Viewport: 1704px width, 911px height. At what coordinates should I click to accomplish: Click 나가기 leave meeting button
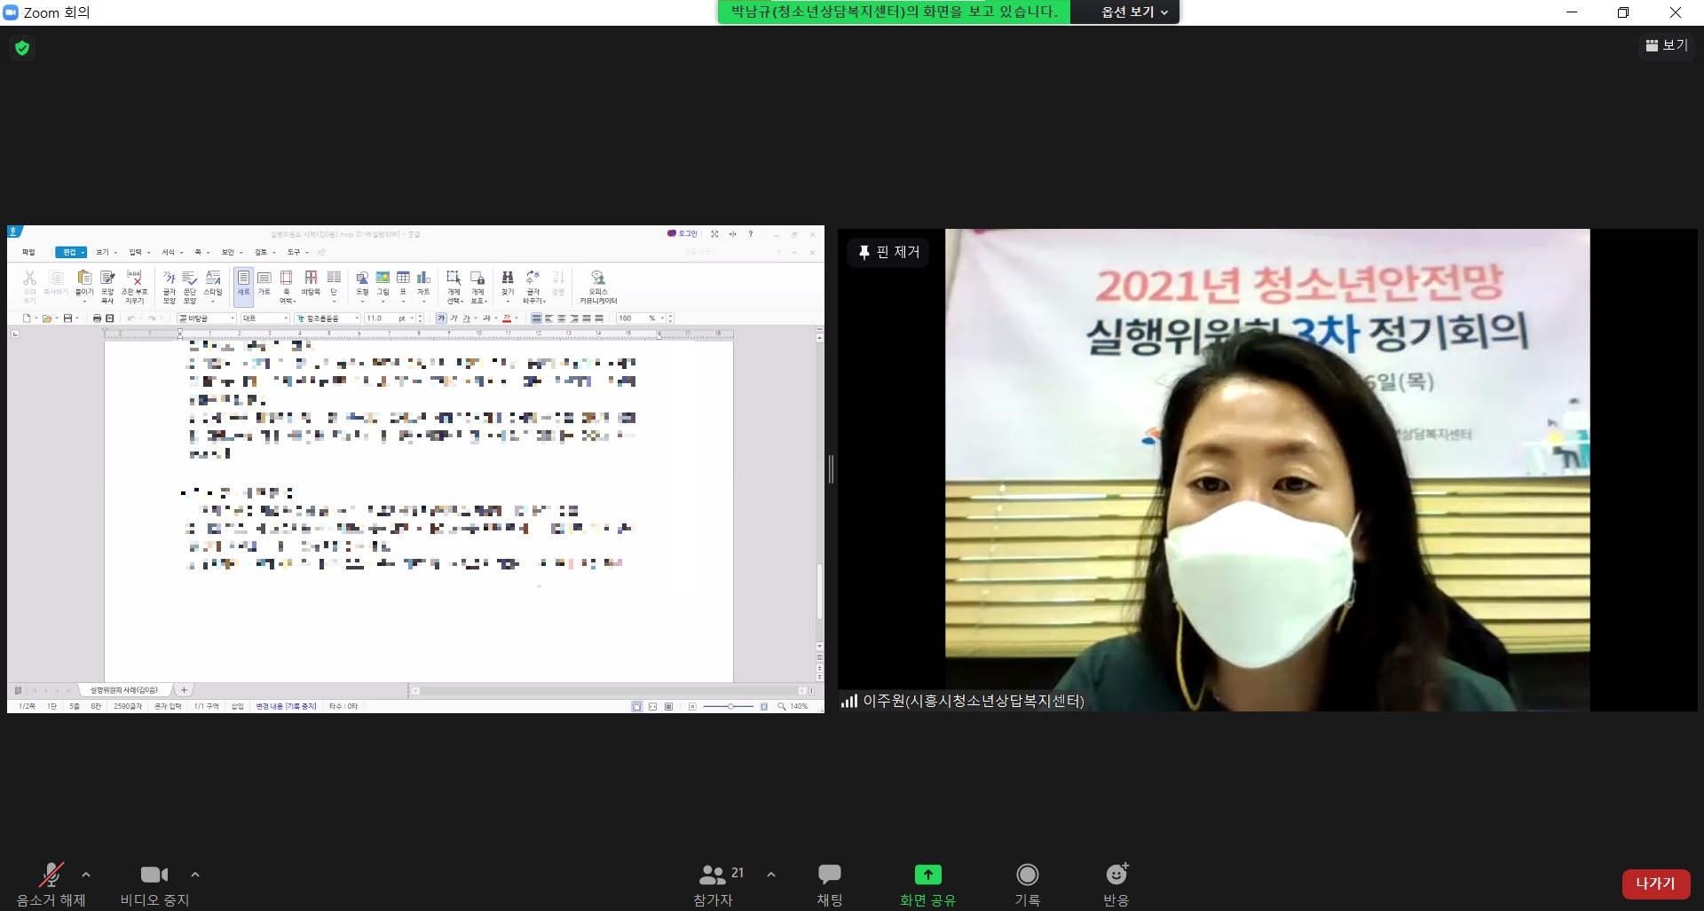click(x=1655, y=884)
